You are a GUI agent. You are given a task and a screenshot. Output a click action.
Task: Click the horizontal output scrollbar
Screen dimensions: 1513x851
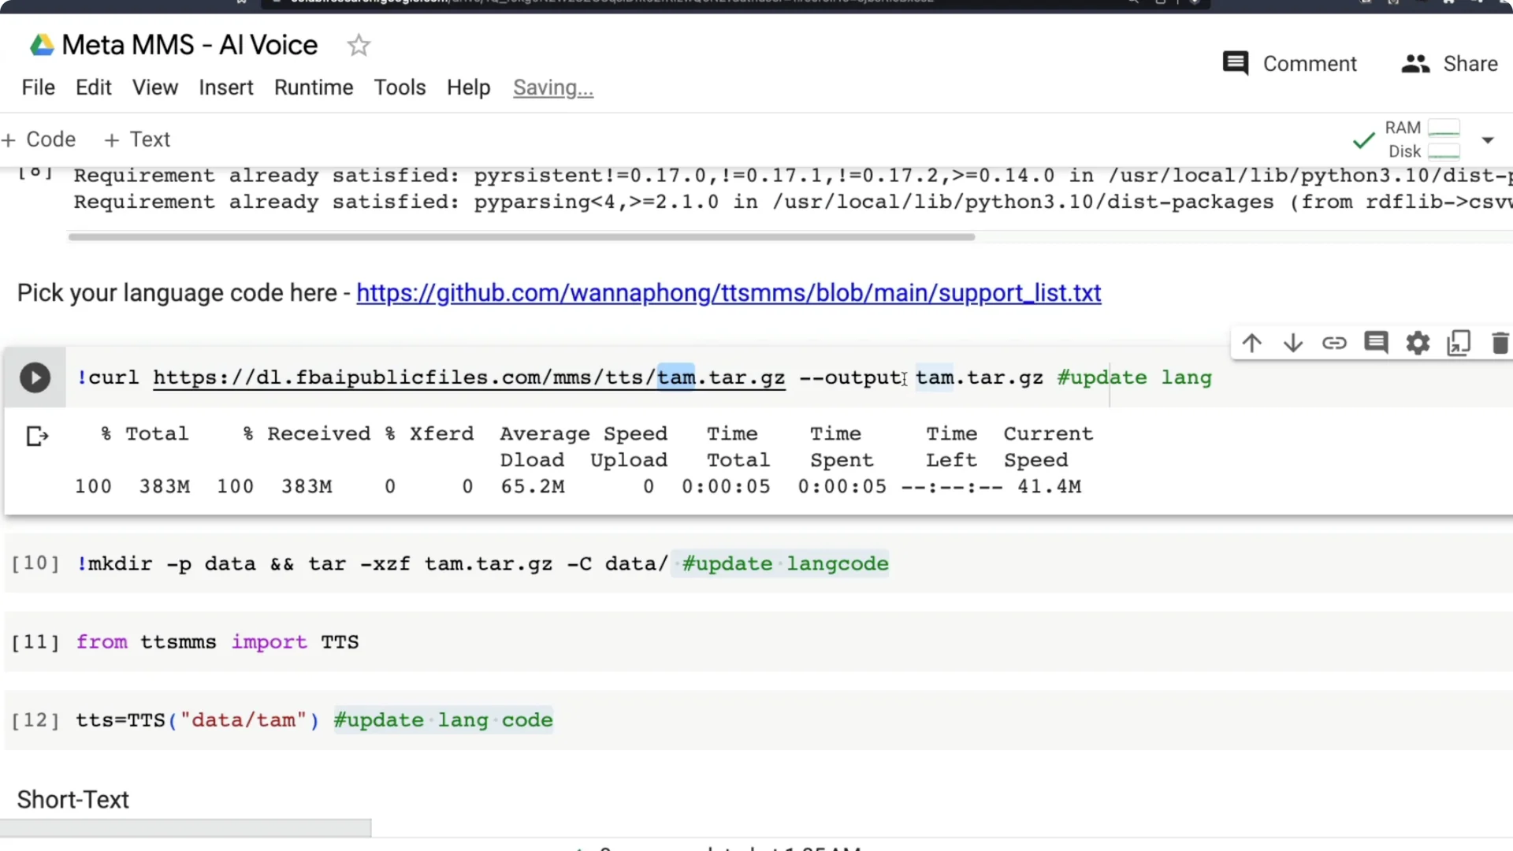pos(521,236)
